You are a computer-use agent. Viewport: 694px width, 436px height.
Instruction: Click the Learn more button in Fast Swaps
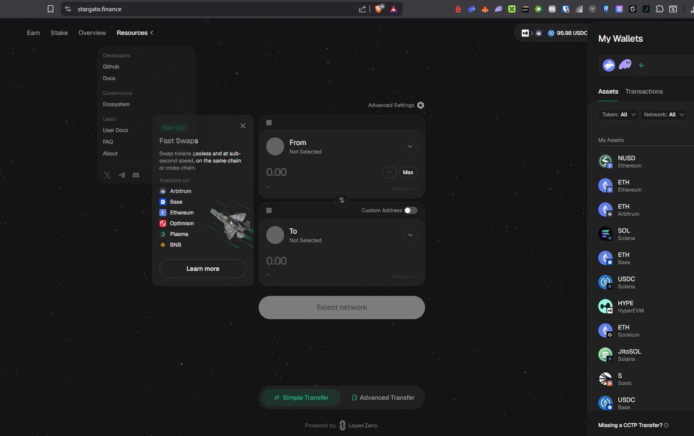pyautogui.click(x=202, y=268)
